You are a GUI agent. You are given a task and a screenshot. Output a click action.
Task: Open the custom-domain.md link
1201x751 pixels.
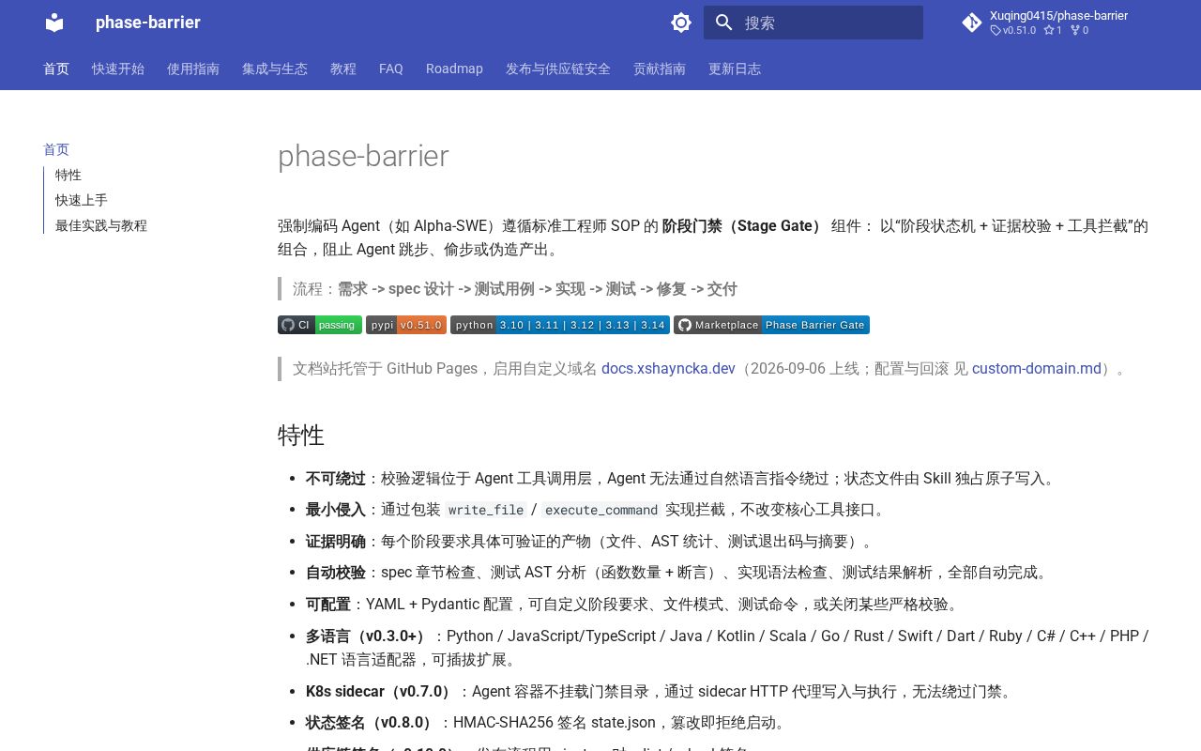(1037, 368)
